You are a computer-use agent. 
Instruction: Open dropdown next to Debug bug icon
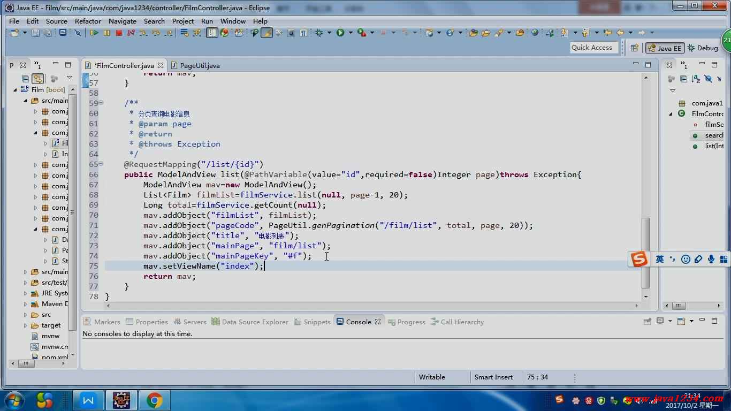pyautogui.click(x=329, y=33)
